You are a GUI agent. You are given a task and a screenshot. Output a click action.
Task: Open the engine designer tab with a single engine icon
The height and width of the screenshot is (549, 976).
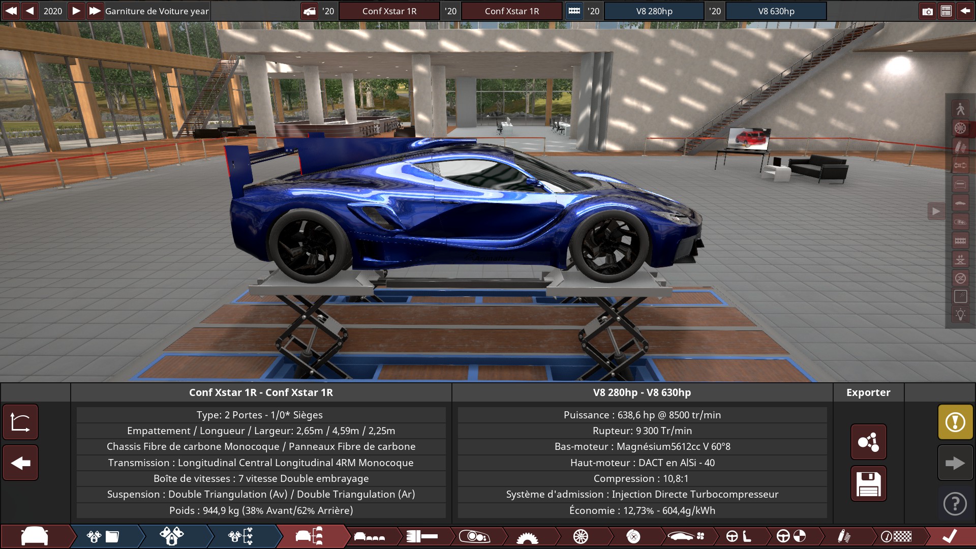(171, 536)
